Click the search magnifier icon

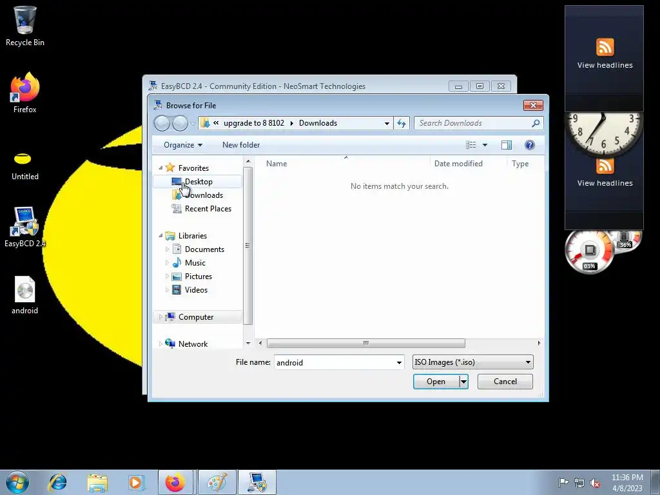536,123
